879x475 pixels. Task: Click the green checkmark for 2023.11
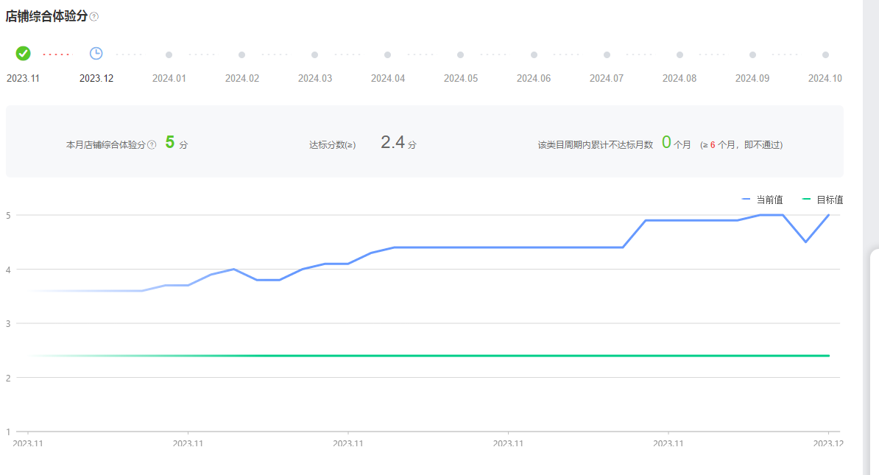(x=24, y=53)
